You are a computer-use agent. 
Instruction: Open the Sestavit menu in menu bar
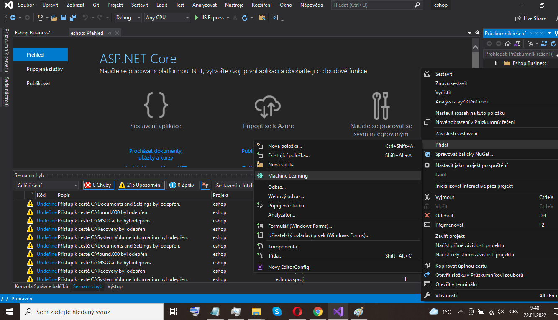(x=141, y=5)
